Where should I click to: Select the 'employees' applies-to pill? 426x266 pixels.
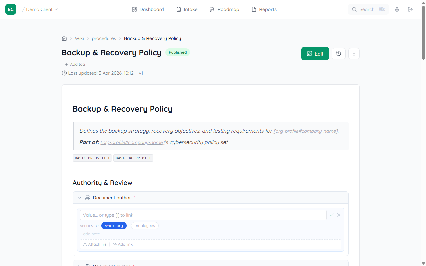click(x=144, y=226)
